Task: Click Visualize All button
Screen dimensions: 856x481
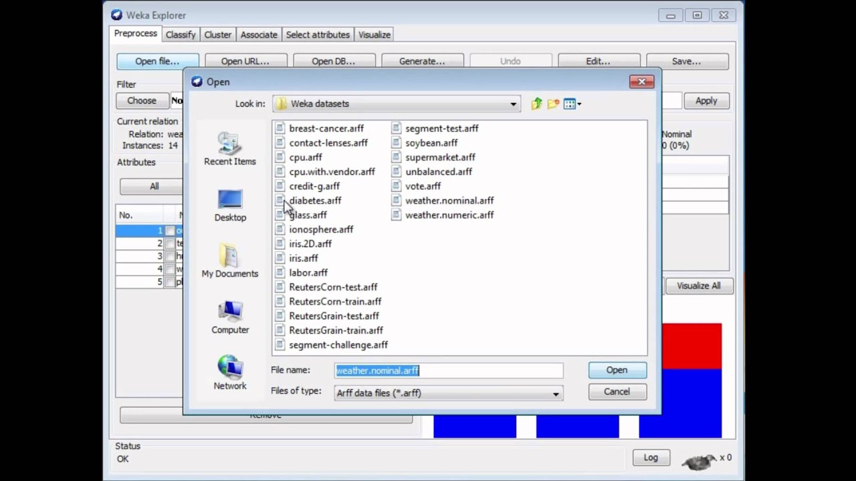Action: click(x=699, y=285)
